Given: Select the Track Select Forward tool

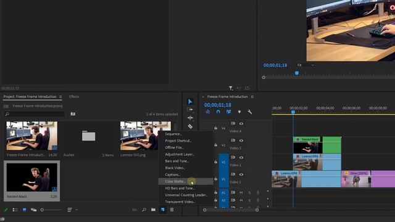Looking at the screenshot, I should (190, 110).
